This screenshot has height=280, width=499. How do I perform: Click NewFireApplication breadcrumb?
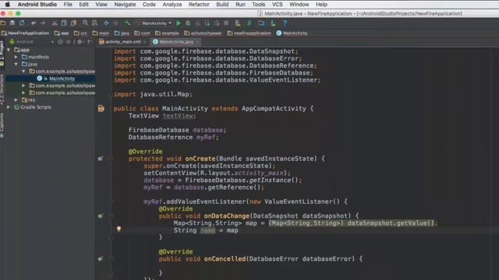26,33
